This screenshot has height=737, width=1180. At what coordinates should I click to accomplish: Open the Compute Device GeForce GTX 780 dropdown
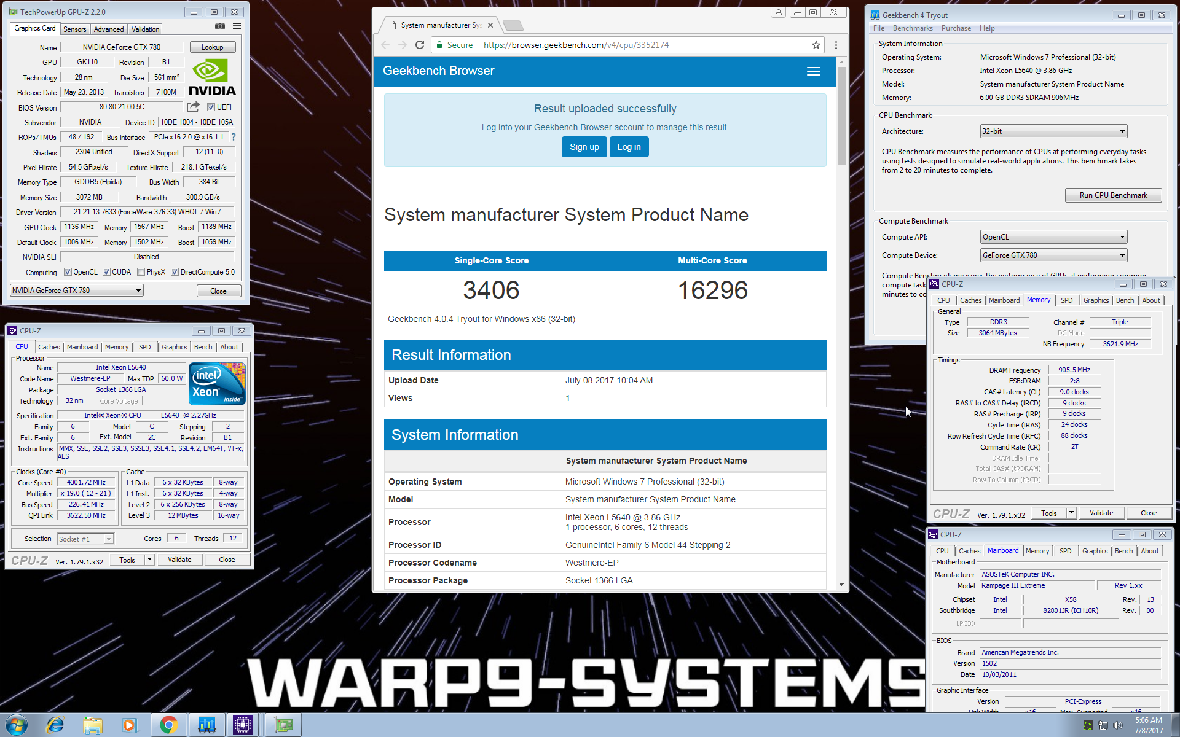pyautogui.click(x=1053, y=255)
